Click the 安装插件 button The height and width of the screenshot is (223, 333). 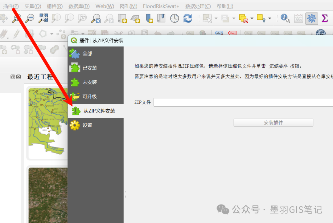point(273,123)
